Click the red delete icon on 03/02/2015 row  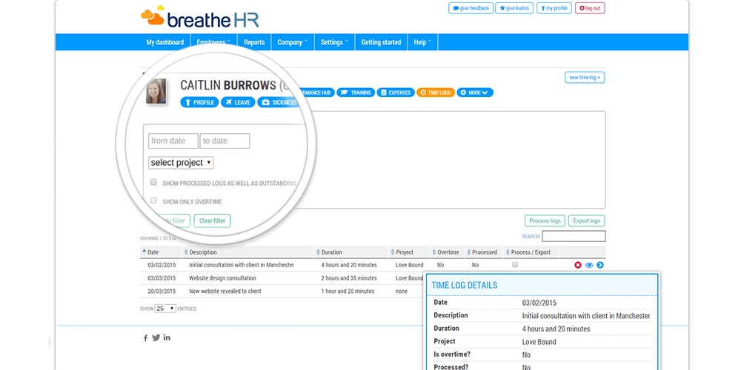(577, 265)
